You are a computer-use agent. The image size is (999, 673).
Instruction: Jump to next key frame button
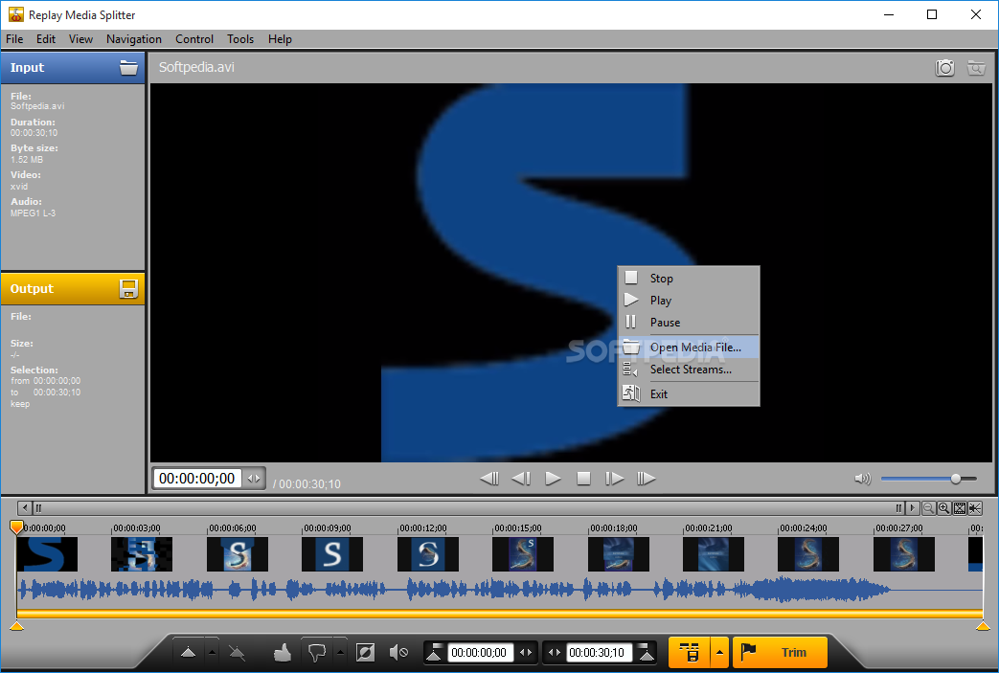[646, 478]
